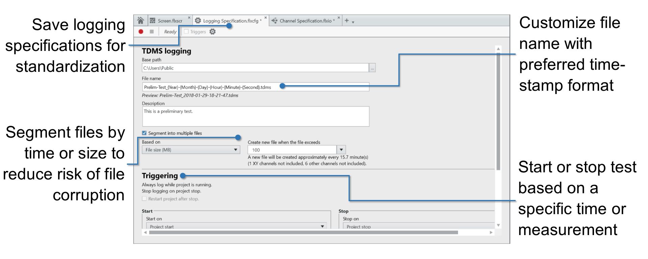Click the Home icon tab
The image size is (648, 259).
click(x=141, y=21)
